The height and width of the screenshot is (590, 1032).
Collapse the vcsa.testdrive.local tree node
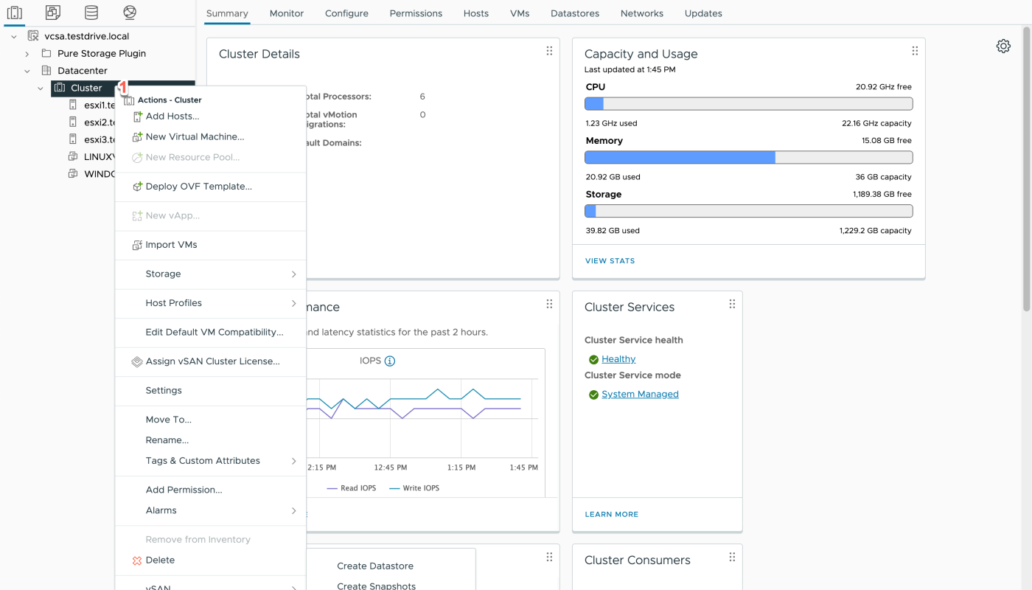tap(14, 36)
